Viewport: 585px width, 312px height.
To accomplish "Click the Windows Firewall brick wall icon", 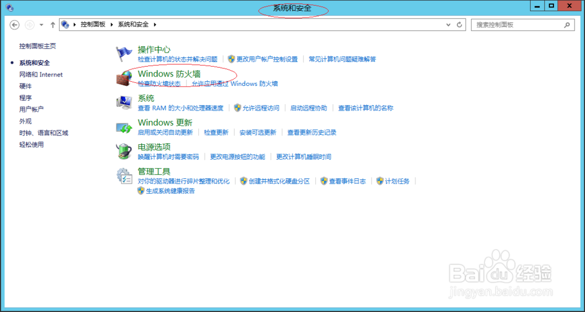I will [124, 79].
